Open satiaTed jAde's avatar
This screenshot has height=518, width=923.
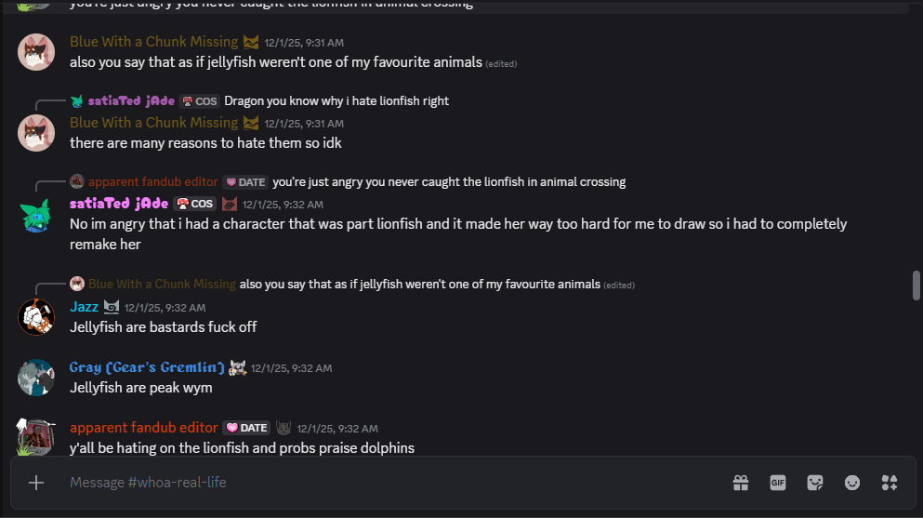(x=36, y=215)
